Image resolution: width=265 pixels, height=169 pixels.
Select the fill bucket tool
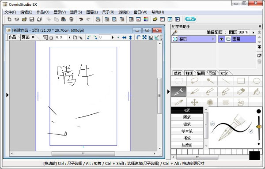coord(256,92)
